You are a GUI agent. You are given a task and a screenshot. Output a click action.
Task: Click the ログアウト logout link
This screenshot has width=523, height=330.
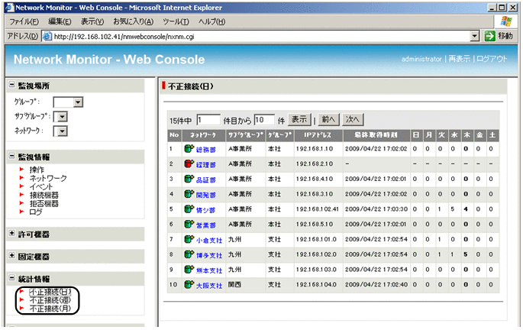pos(492,59)
